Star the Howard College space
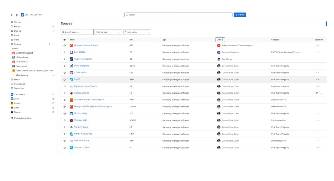The width and height of the screenshot is (334, 181). 65,93
